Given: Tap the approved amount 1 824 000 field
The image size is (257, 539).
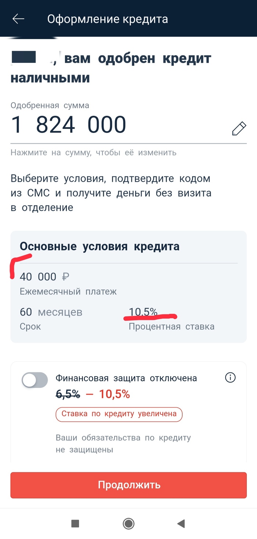Looking at the screenshot, I should tap(69, 125).
